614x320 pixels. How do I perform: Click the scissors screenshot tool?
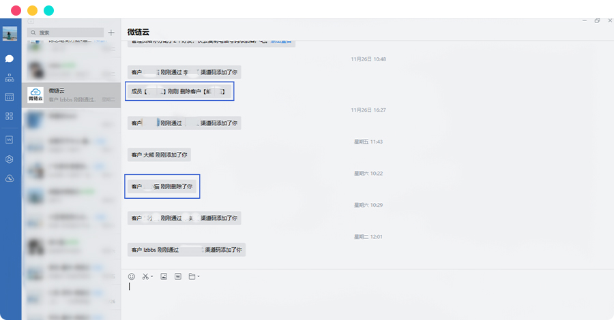point(145,276)
